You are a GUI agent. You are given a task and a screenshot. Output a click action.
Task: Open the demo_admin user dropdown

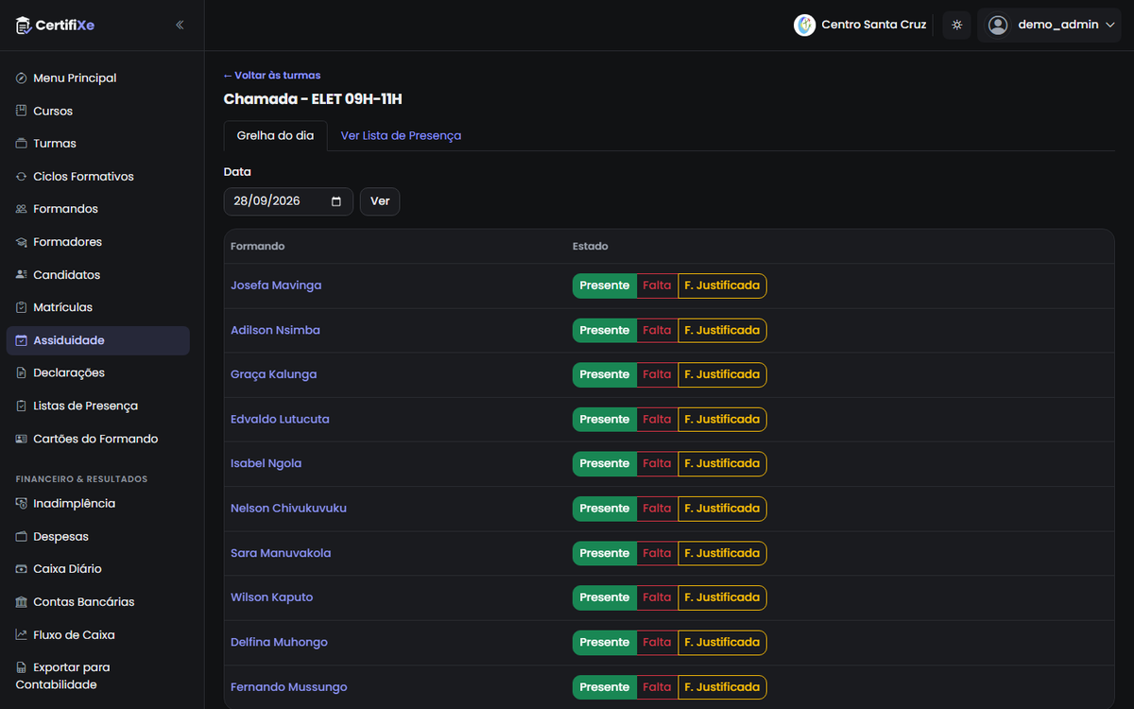[x=1049, y=26]
